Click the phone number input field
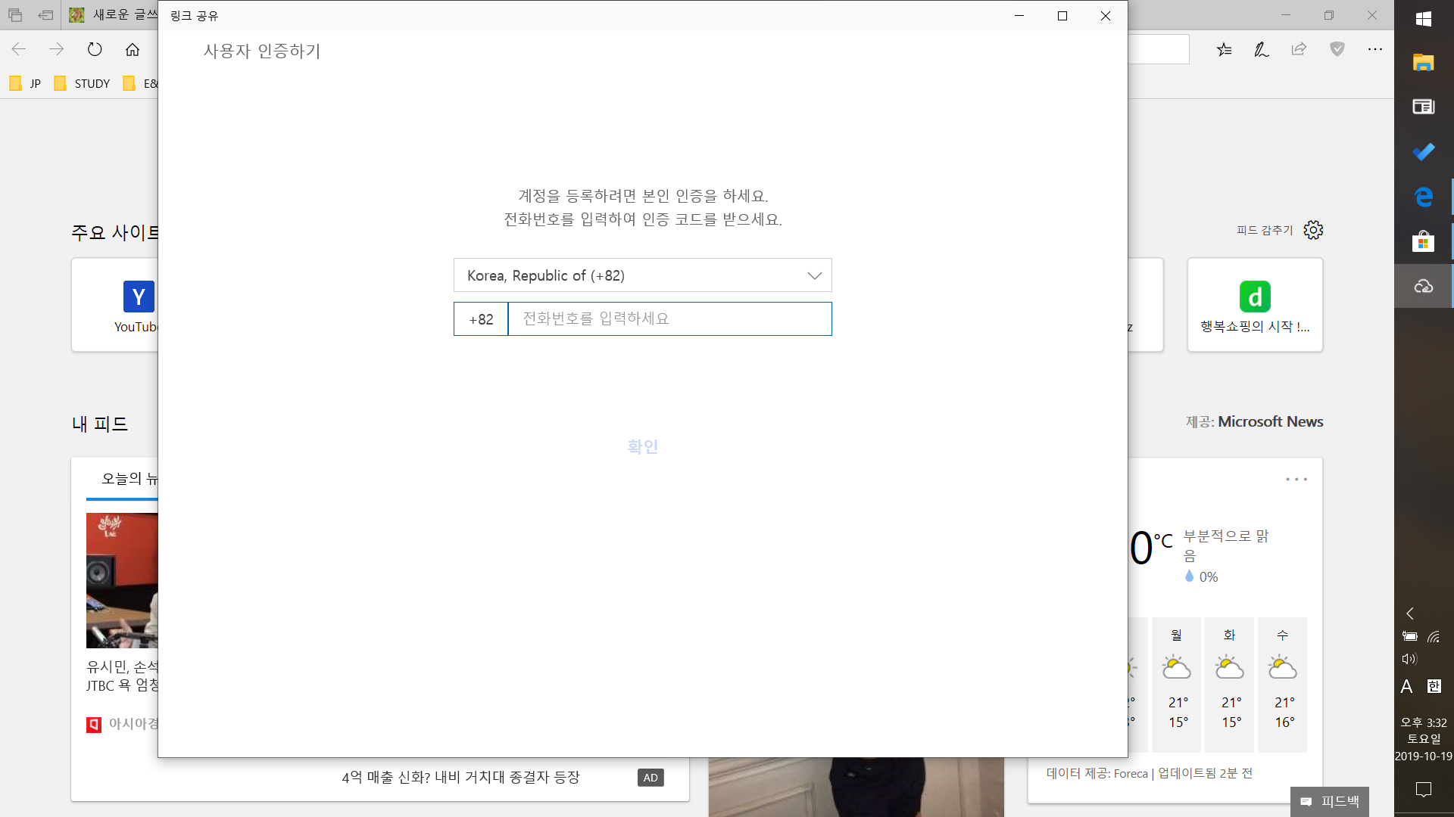 [x=669, y=318]
